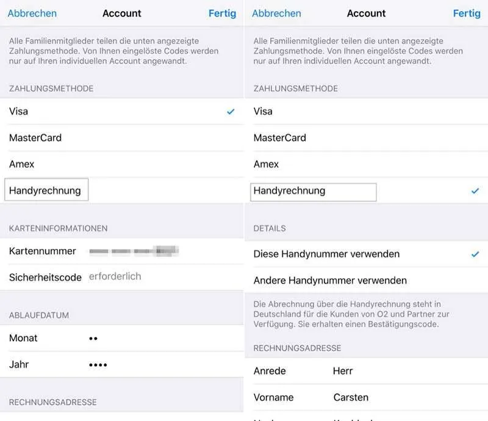488x421 pixels.
Task: Tap the Kartennummer field
Action: (x=121, y=251)
